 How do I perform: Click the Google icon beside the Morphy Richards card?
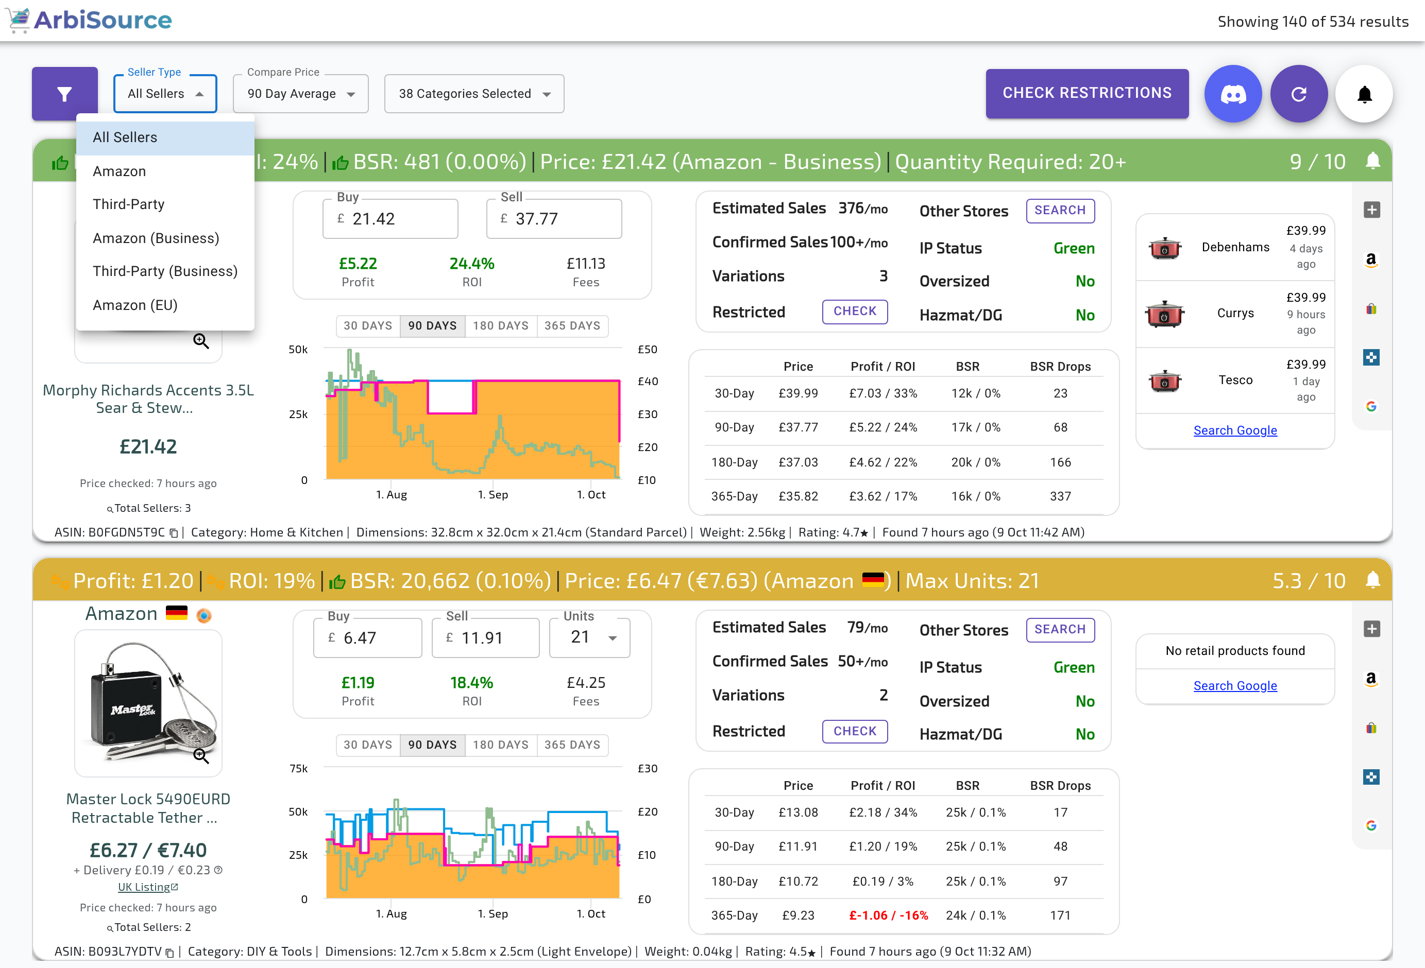pyautogui.click(x=1371, y=406)
